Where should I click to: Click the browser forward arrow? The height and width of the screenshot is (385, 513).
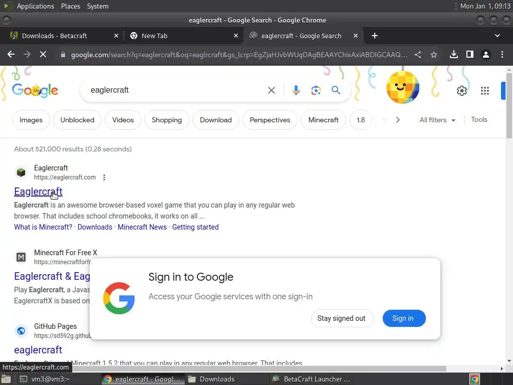27,54
